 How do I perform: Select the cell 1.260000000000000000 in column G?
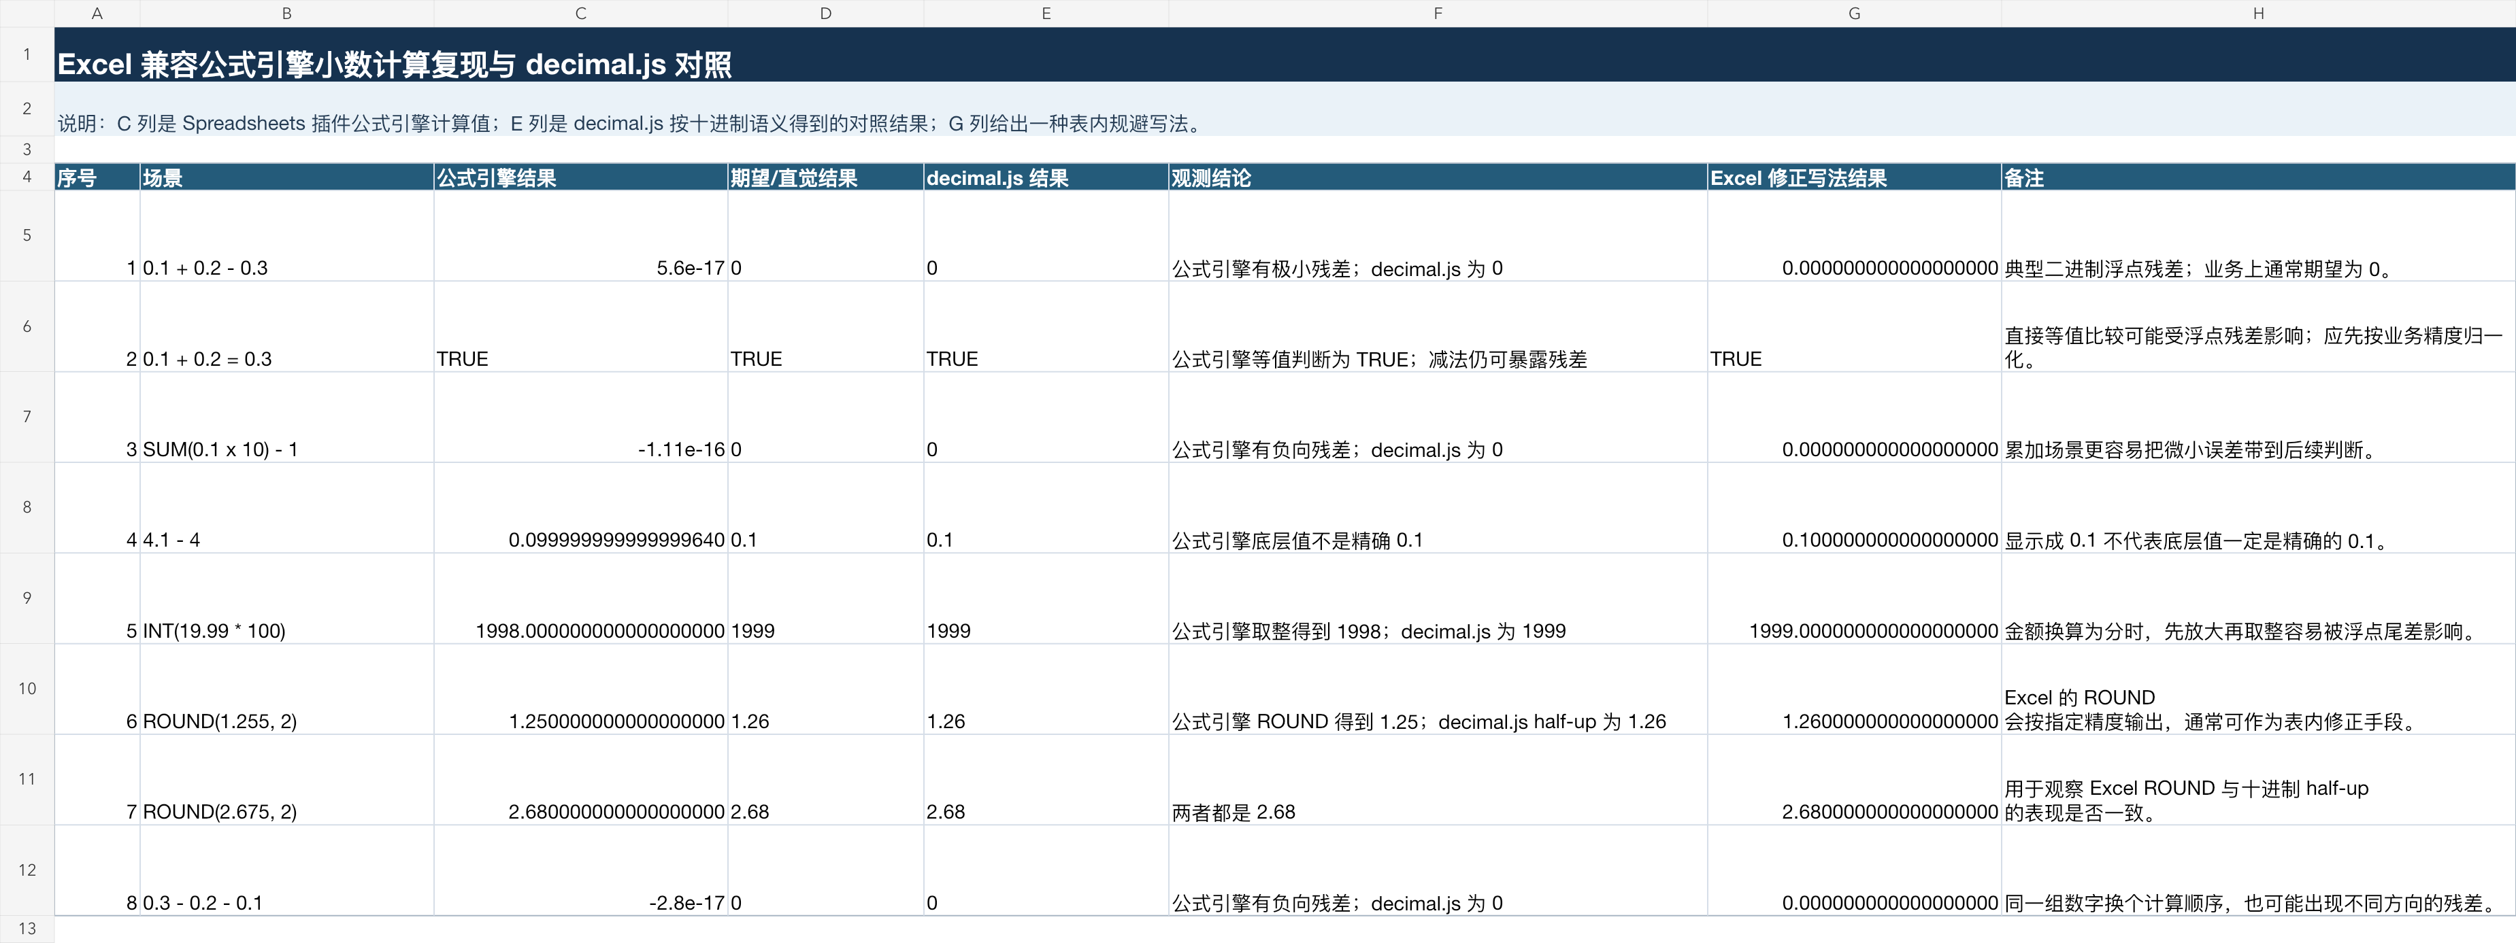1854,689
